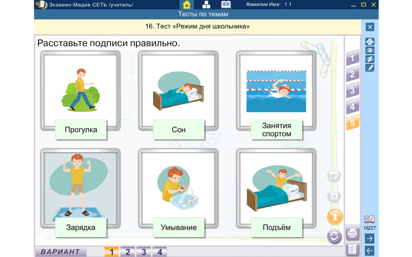Click the orange keyhole hint button
The height and width of the screenshot is (257, 412).
click(x=335, y=217)
